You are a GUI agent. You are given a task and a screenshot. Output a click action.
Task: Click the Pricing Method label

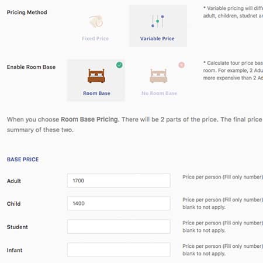[x=27, y=12]
